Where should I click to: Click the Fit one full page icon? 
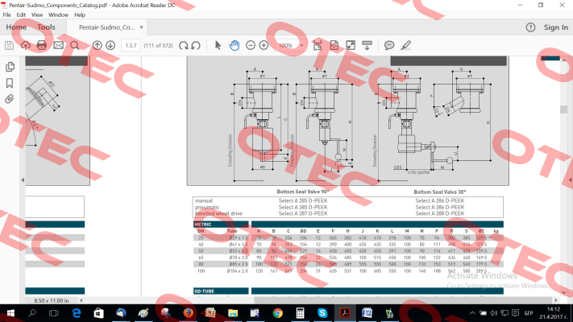(334, 45)
